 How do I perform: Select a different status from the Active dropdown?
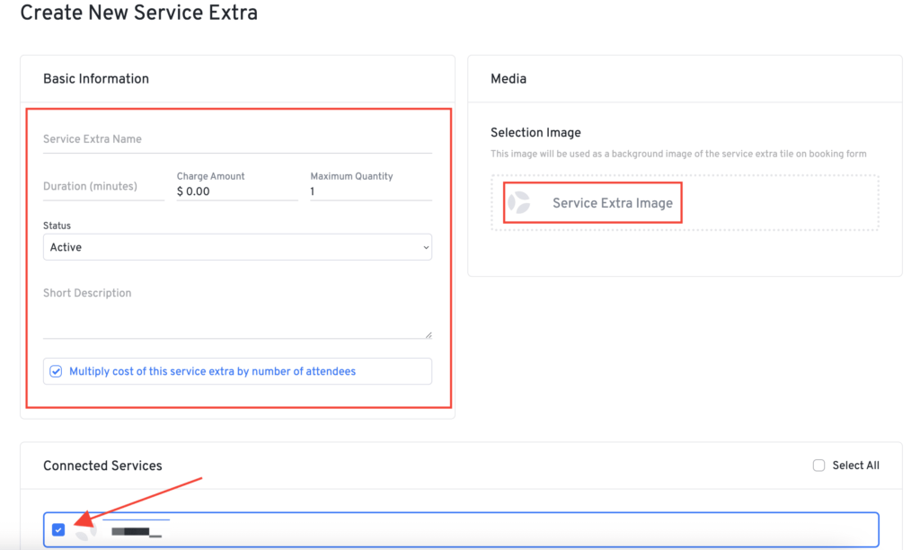click(x=237, y=246)
